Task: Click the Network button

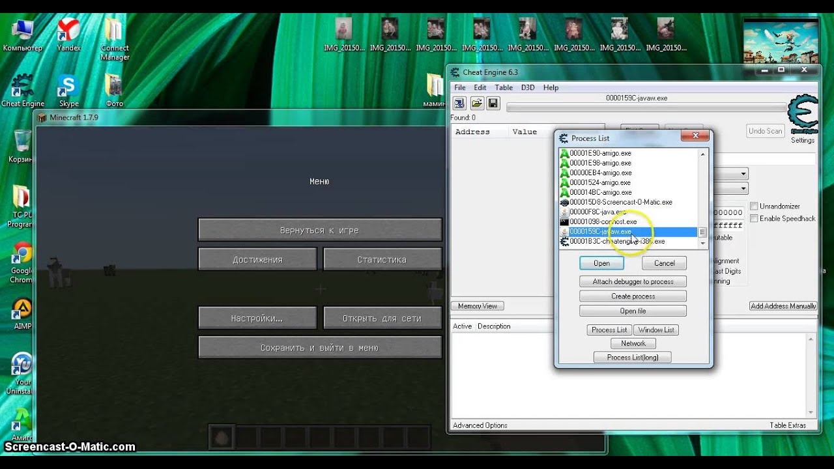Action: [633, 343]
